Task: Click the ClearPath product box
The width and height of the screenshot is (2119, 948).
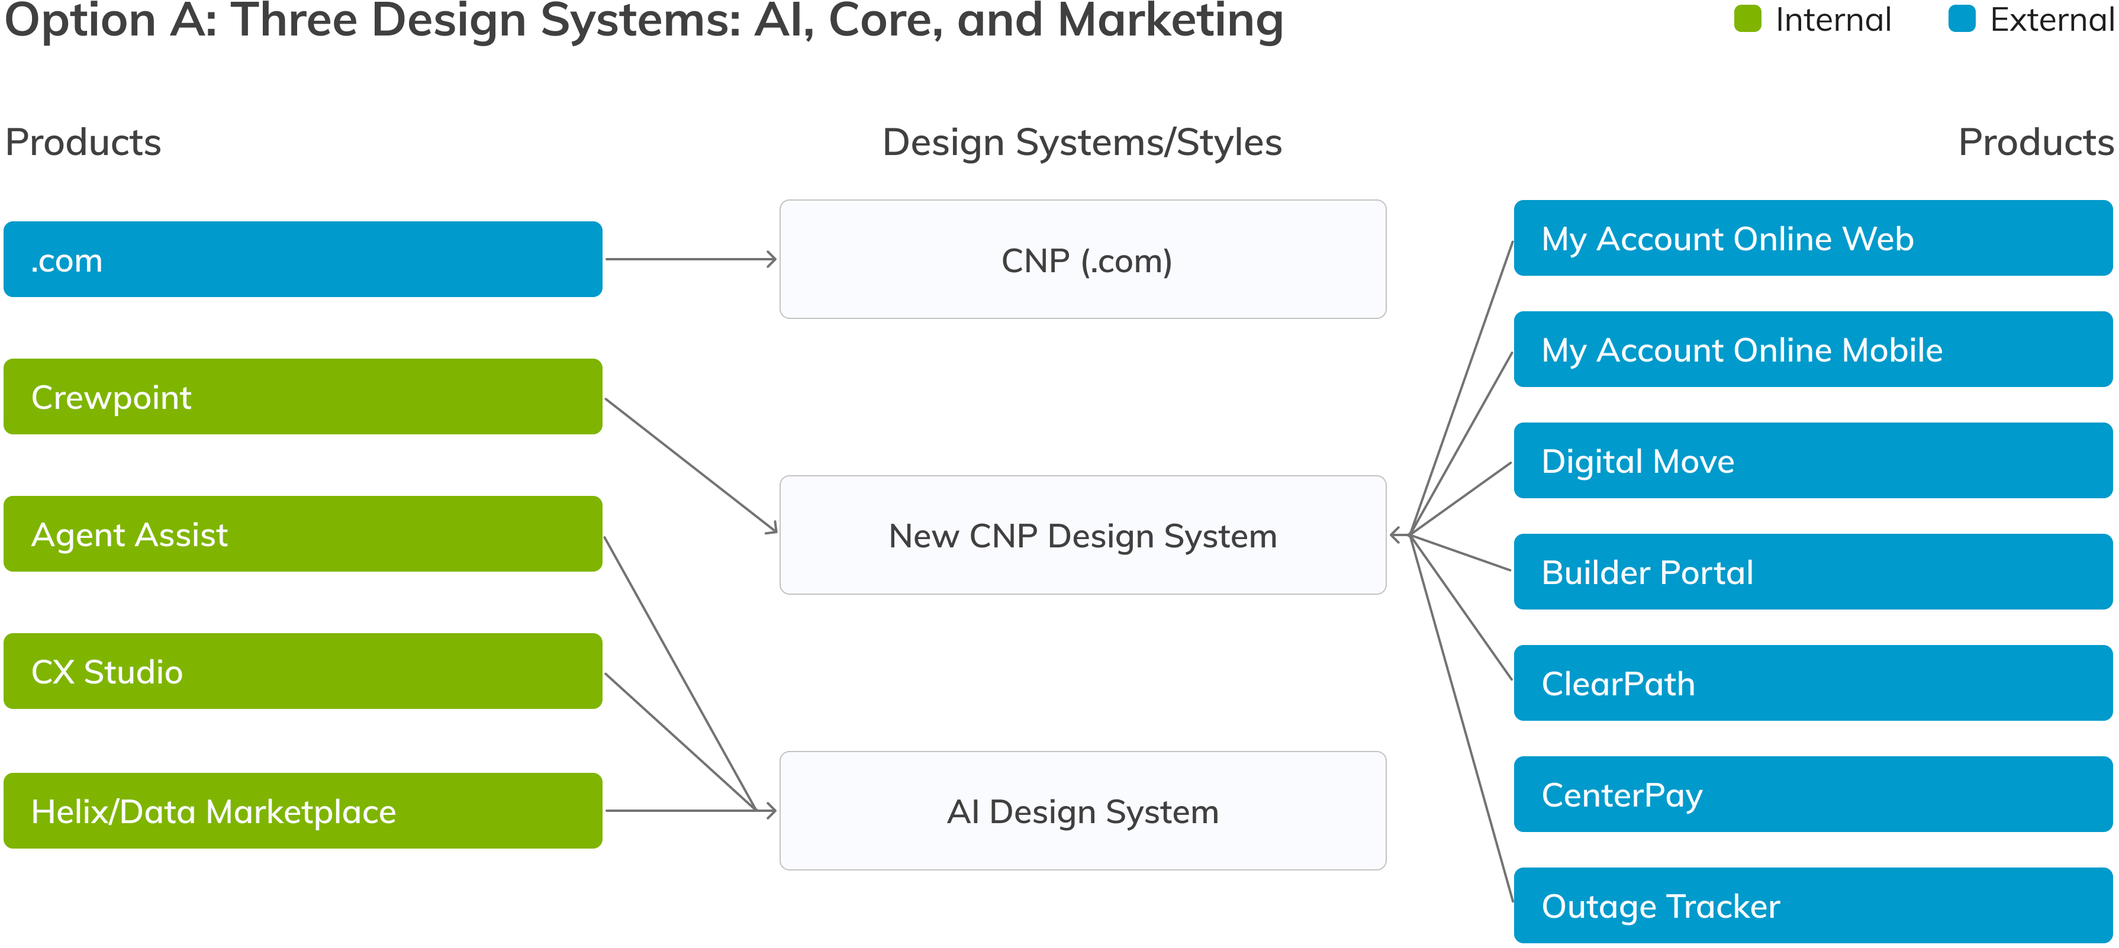Action: (x=1813, y=683)
